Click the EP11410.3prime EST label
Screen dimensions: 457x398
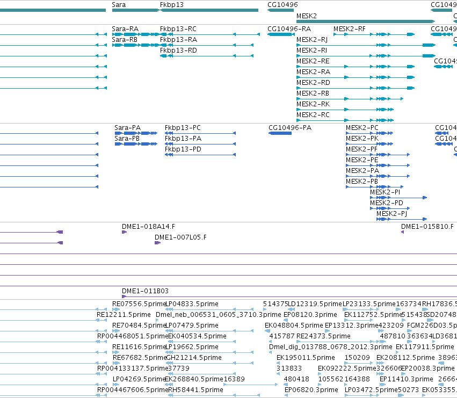coord(407,379)
